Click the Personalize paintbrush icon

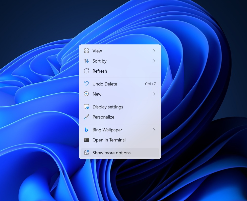[86, 117]
